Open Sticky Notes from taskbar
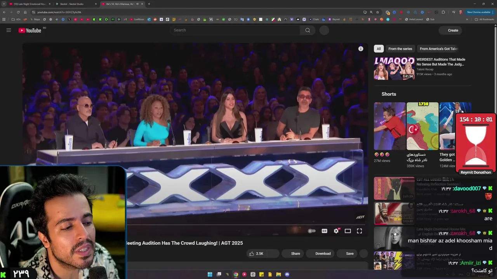The image size is (497, 279). [x=261, y=274]
